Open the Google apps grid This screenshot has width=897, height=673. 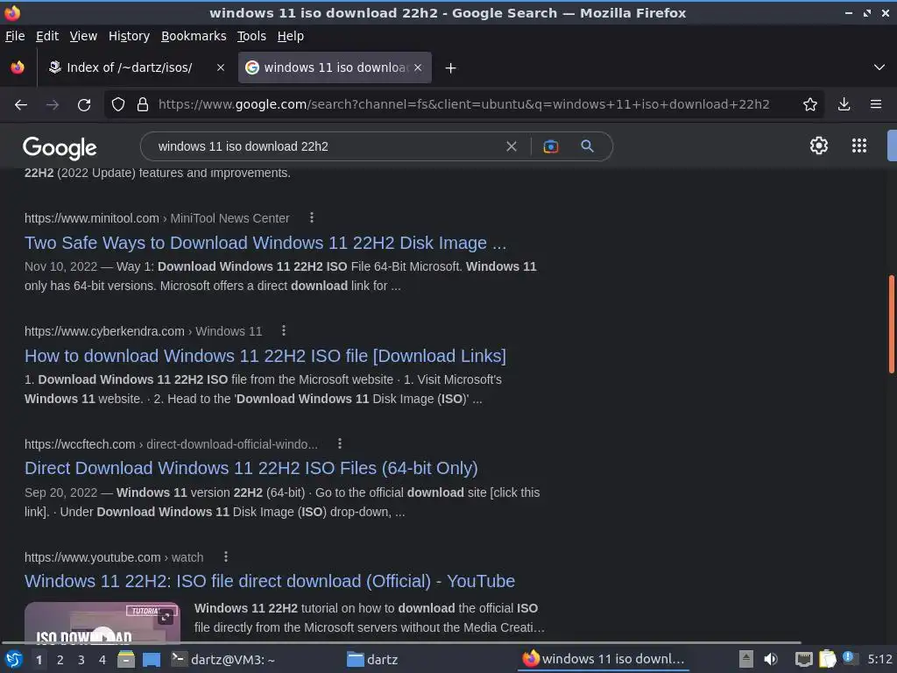(859, 146)
